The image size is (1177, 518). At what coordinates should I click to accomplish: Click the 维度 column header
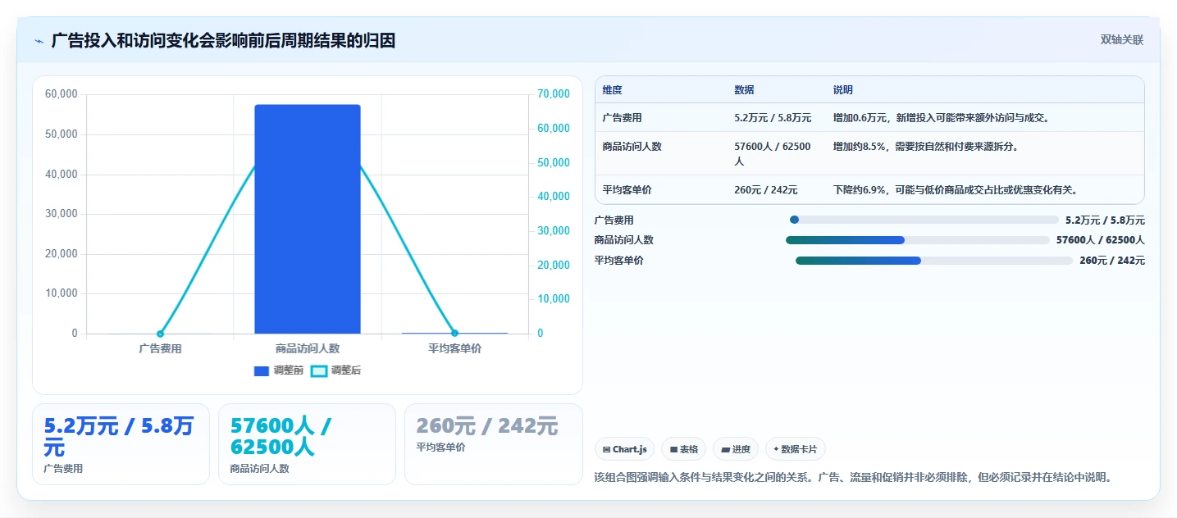(612, 90)
